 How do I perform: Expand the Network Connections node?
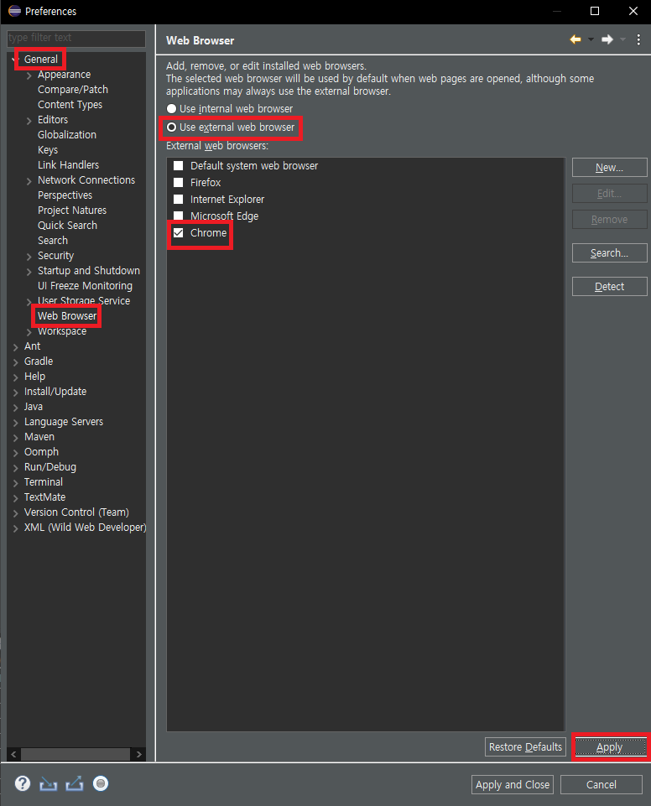click(29, 181)
